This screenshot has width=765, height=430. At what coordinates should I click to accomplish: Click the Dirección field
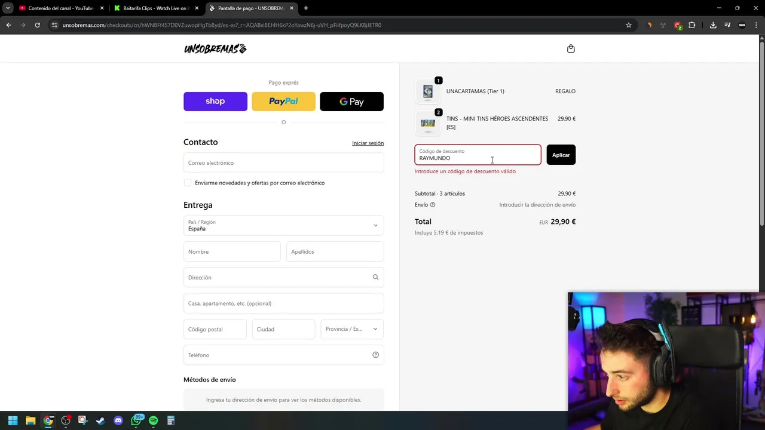283,277
